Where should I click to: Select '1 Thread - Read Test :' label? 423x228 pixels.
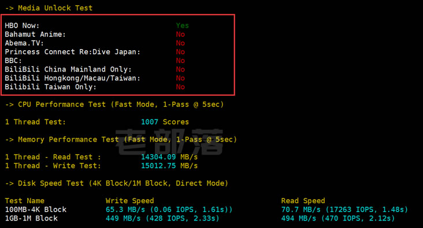[53, 157]
